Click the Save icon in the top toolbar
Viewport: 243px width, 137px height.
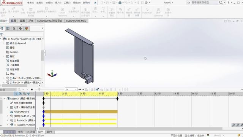tap(114, 3)
